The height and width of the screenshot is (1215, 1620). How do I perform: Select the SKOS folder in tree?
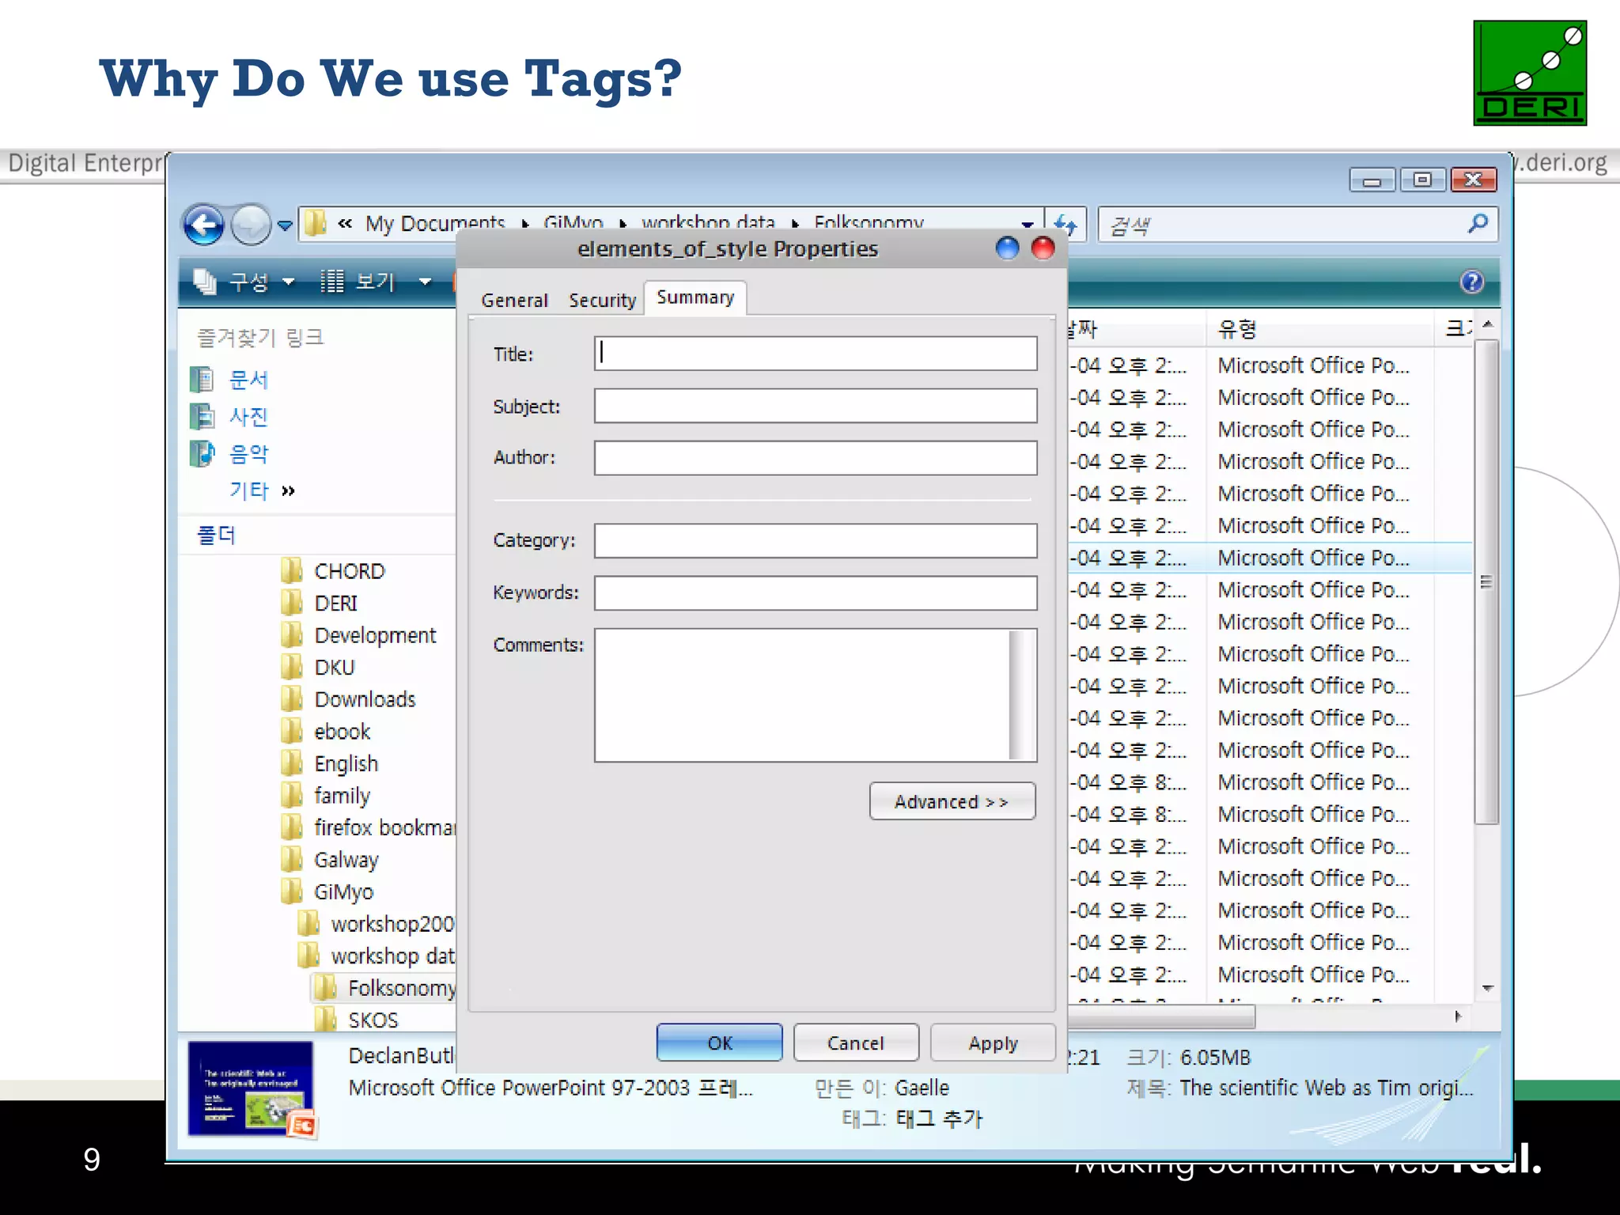coord(357,1020)
